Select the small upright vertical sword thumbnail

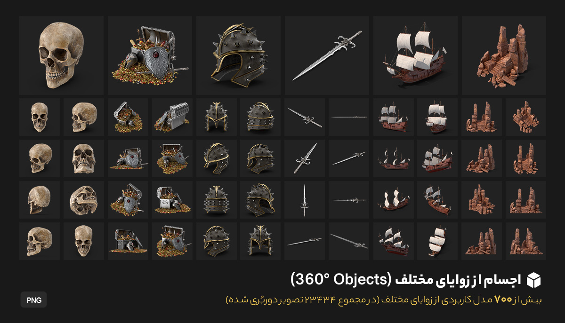305,200
